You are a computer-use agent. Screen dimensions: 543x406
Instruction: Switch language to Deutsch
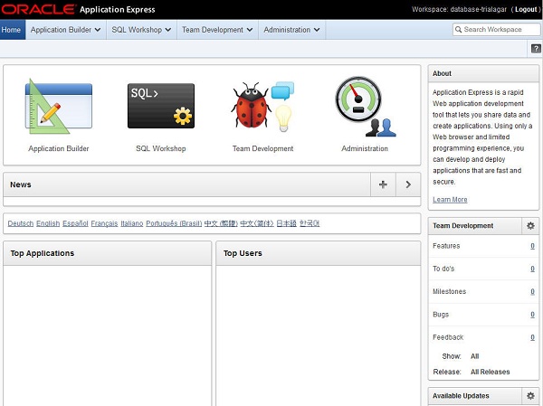21,223
